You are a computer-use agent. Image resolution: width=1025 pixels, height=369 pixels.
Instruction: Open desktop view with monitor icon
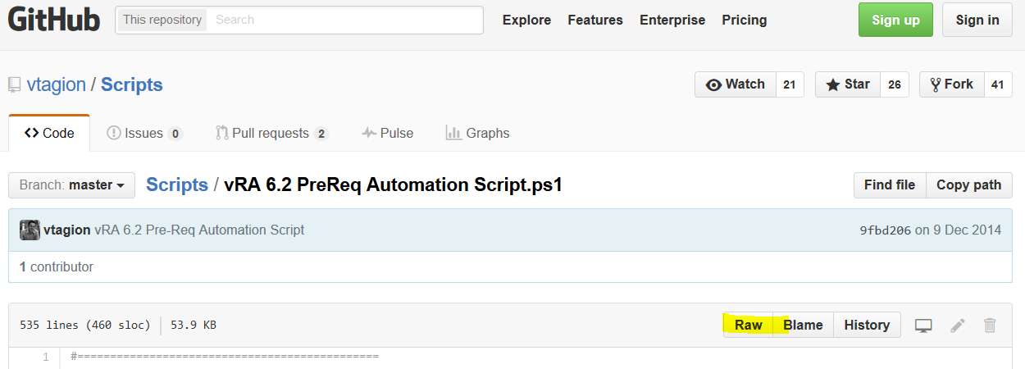(x=924, y=326)
